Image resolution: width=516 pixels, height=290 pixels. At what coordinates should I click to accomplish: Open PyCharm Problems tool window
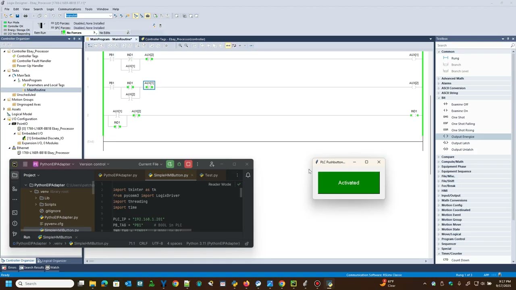15,224
